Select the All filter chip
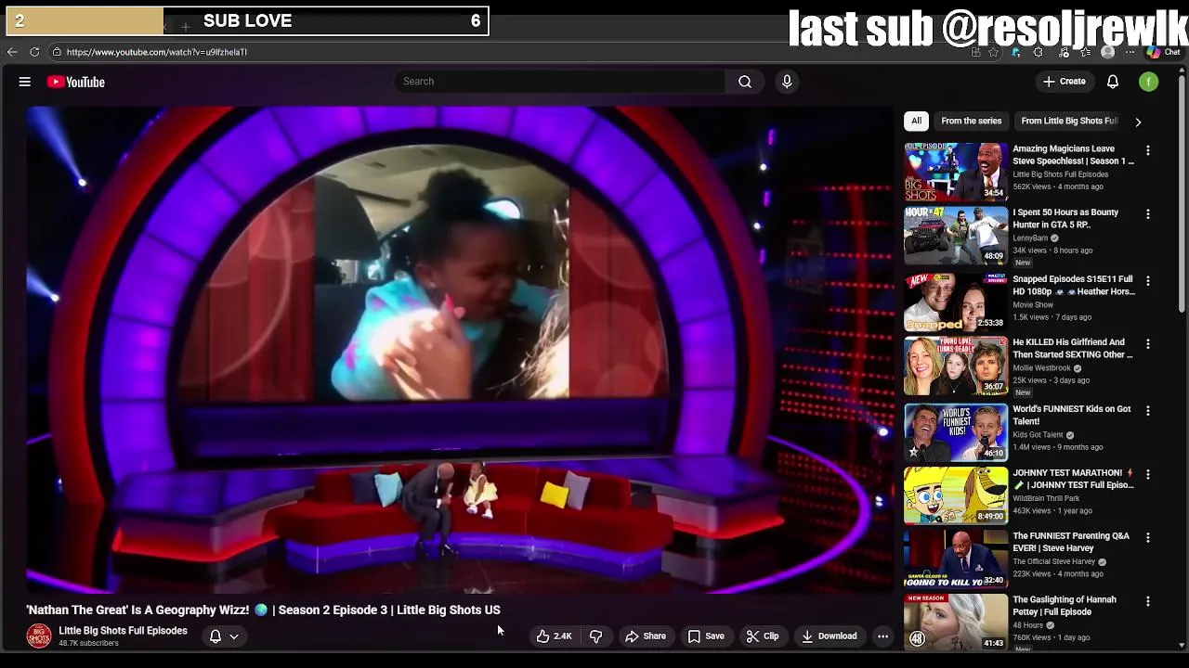 coord(916,121)
